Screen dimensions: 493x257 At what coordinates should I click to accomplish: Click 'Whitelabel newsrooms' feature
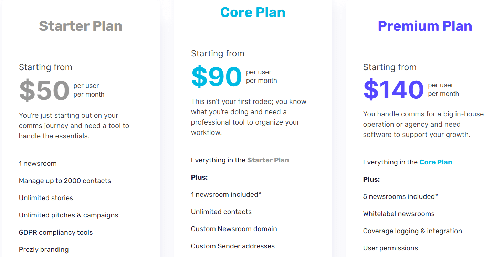[399, 214]
